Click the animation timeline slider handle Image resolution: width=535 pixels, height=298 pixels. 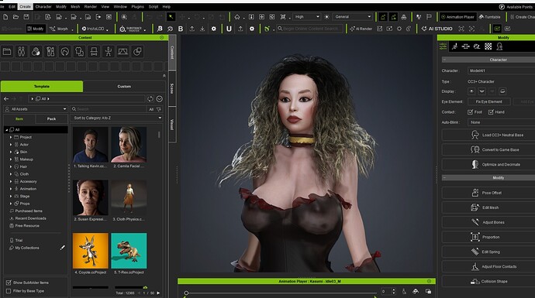[186, 293]
